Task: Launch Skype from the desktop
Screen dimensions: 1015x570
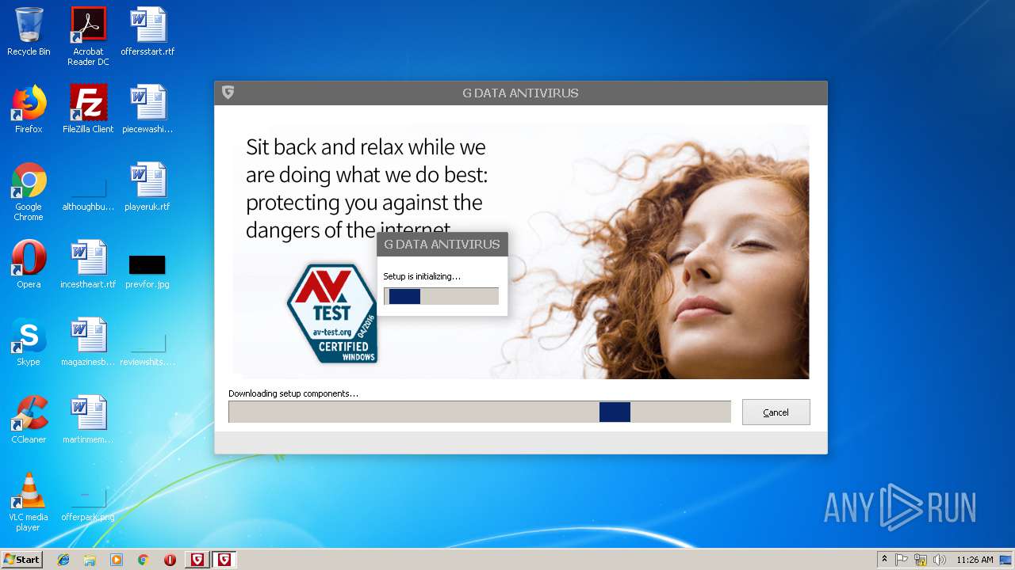Action: (x=29, y=342)
